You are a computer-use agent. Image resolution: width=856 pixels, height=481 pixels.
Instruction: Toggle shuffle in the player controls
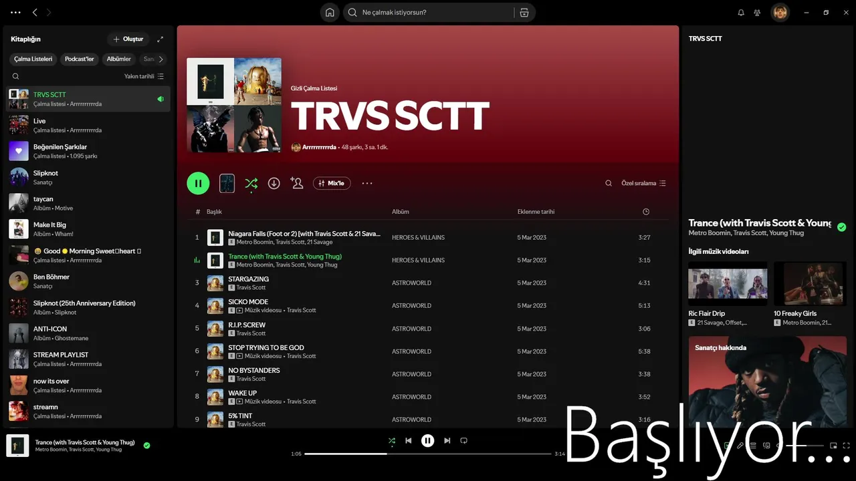[x=392, y=441]
